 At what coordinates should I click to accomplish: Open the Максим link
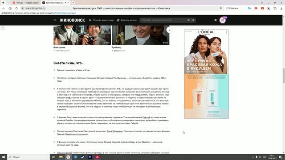click(146, 142)
